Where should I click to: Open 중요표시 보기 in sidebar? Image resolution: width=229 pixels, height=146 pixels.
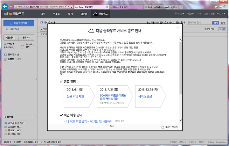tap(13, 130)
